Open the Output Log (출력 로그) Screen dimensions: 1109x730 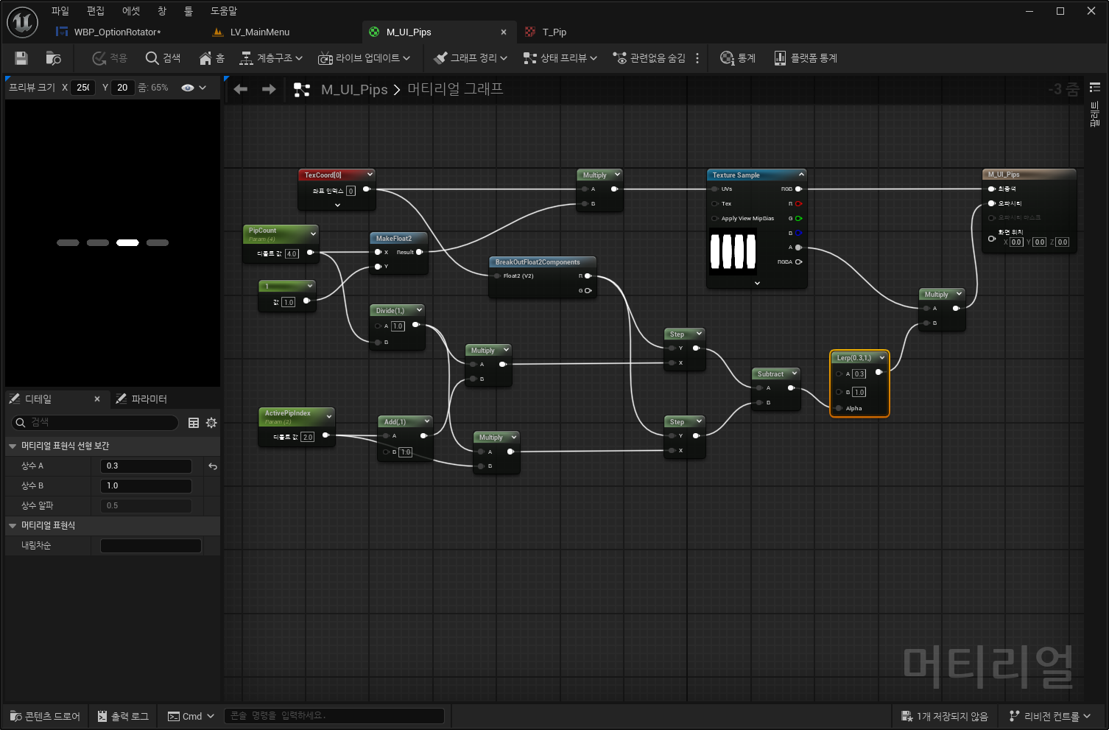click(x=123, y=716)
